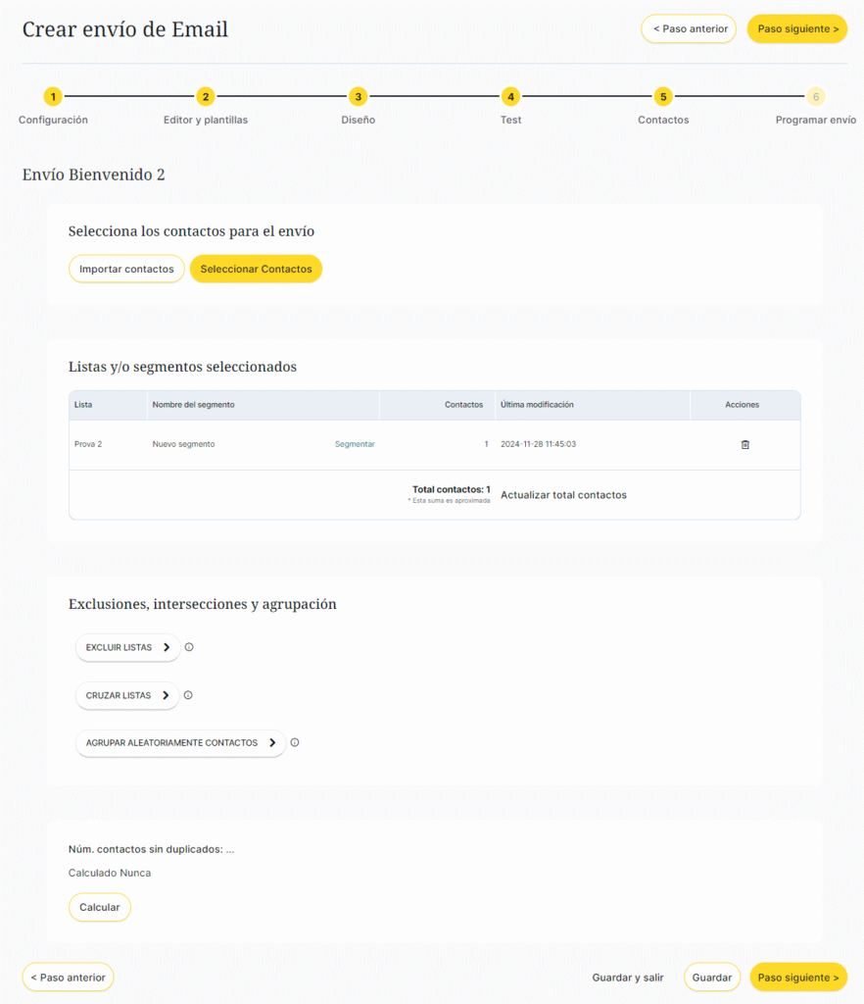Select step 6 Programar envío in stepper
This screenshot has width=864, height=1004.
tap(815, 96)
